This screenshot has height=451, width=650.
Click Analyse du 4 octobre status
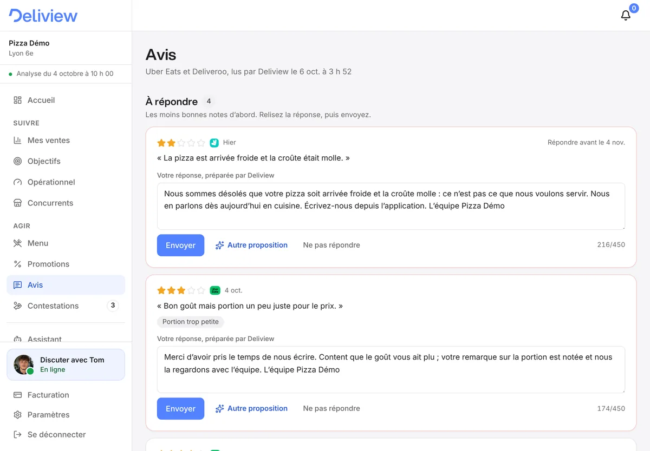coord(61,74)
